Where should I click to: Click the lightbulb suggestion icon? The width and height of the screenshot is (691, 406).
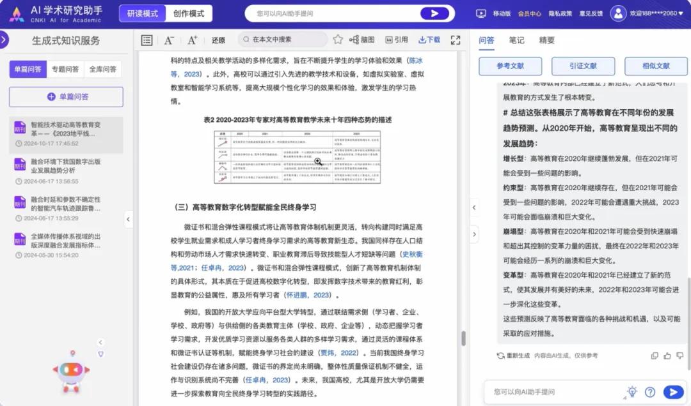click(x=632, y=391)
